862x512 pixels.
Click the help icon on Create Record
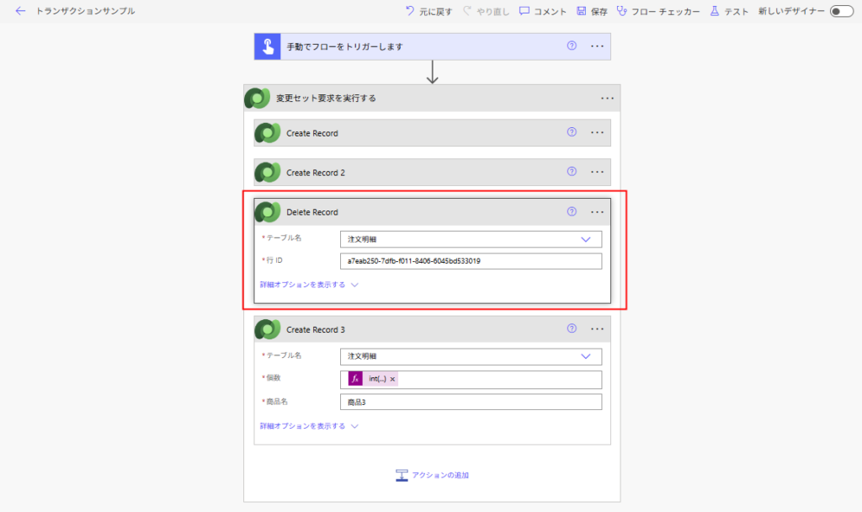point(572,132)
